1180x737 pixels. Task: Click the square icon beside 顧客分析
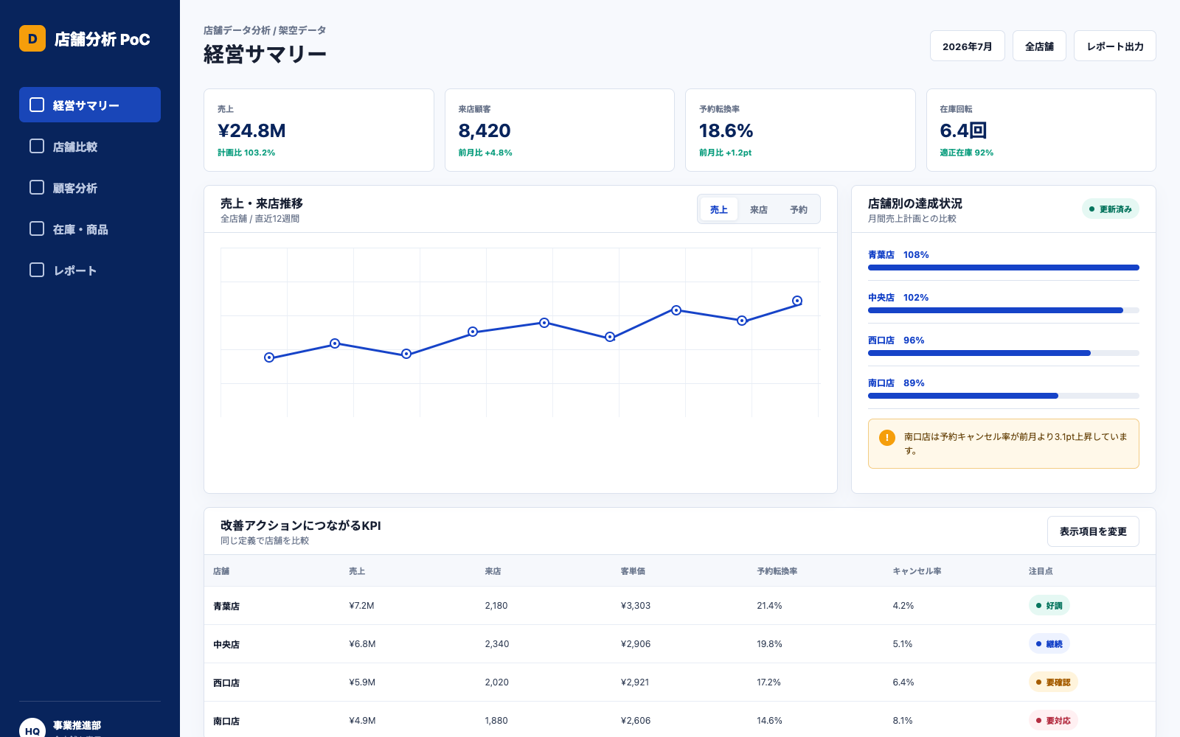(37, 187)
